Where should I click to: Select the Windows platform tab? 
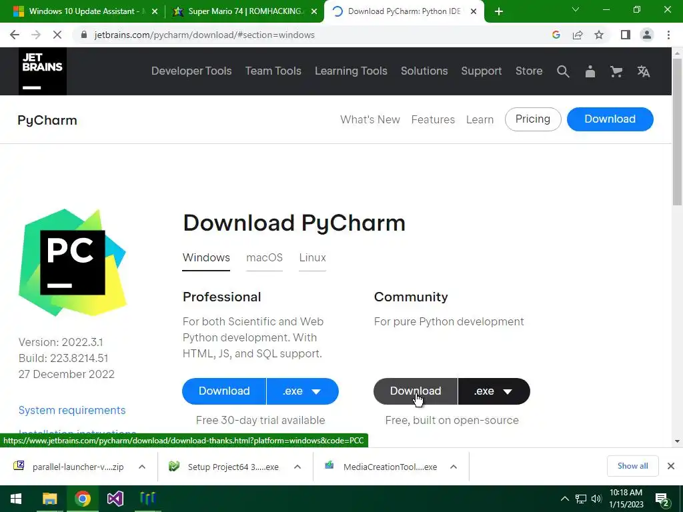206,258
